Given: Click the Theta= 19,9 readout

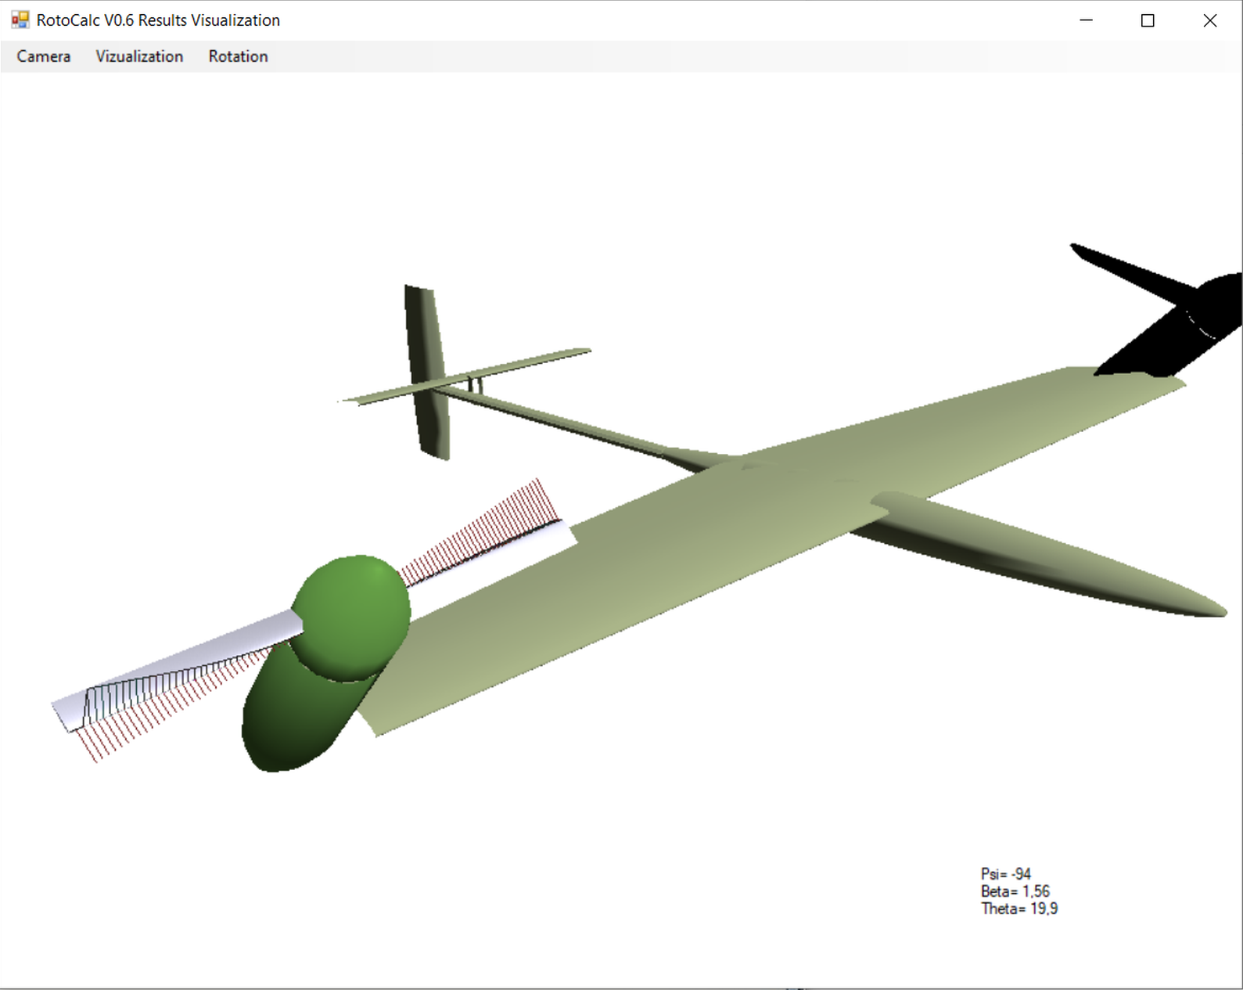Looking at the screenshot, I should pyautogui.click(x=1019, y=908).
